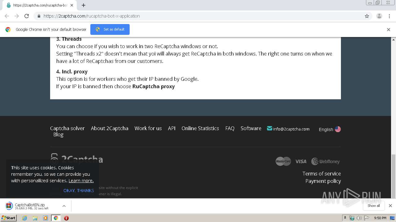Click the browser forward arrow
This screenshot has width=396, height=222.
(17, 16)
